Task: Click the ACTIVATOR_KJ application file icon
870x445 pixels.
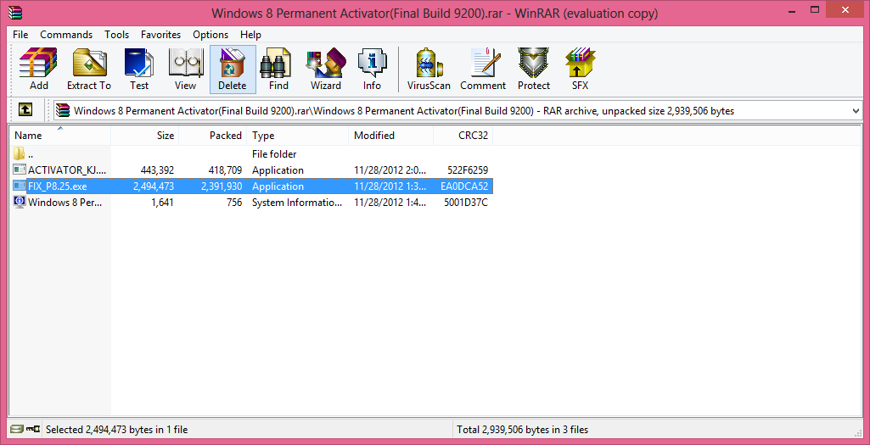Action: tap(20, 170)
